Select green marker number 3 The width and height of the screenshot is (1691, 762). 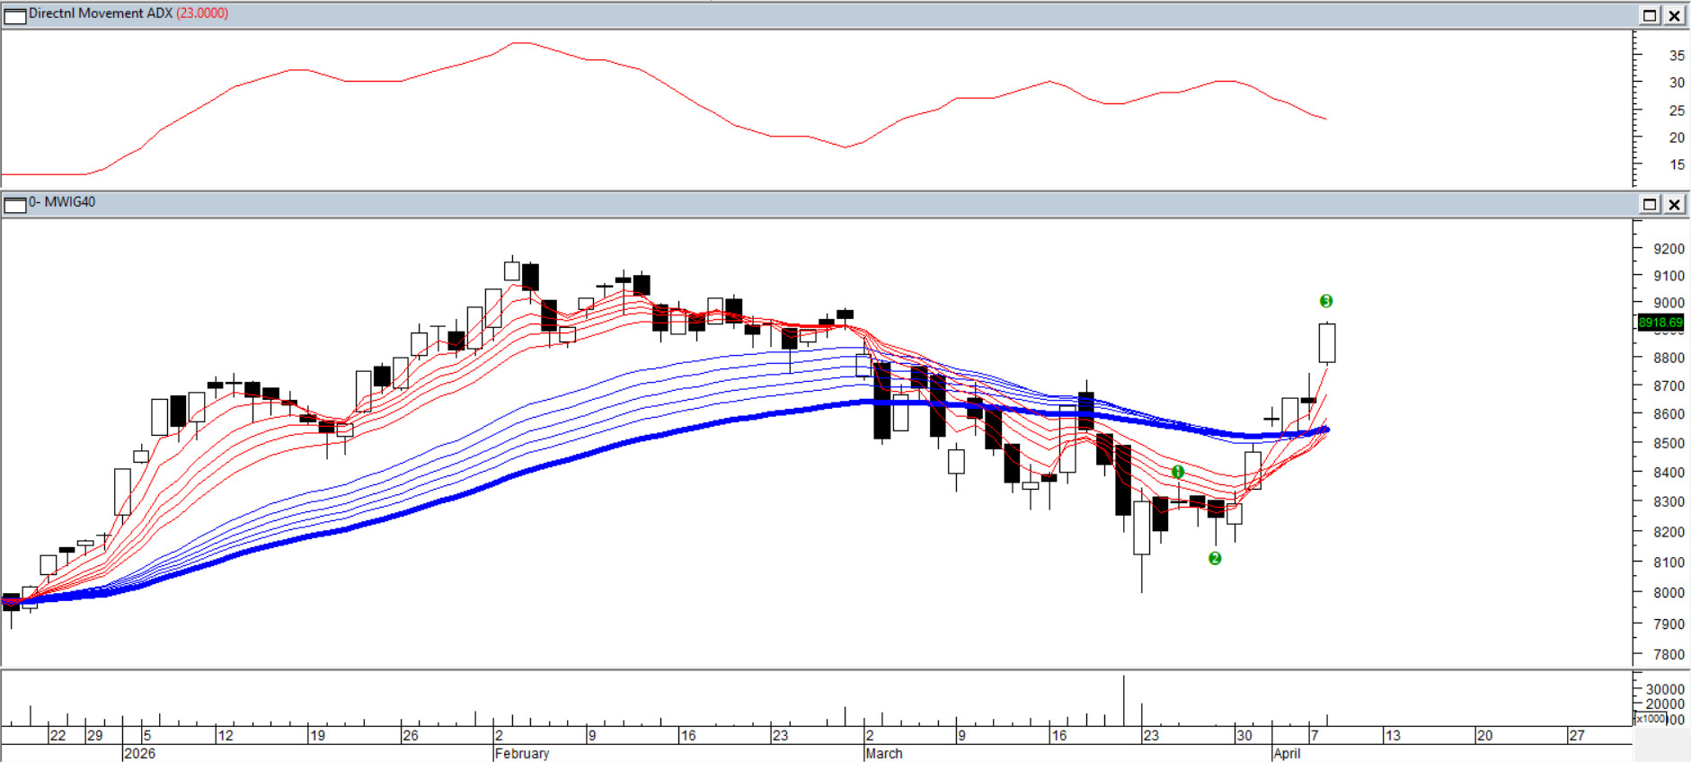click(1326, 301)
